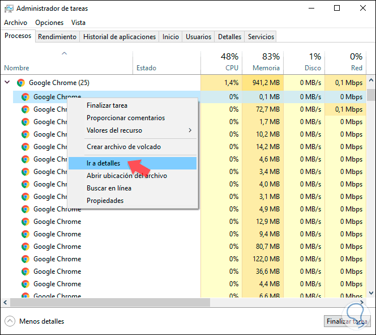Click the Chrome icon of the 36,6 MB process
Screen dimensions: 376x335
click(x=25, y=272)
